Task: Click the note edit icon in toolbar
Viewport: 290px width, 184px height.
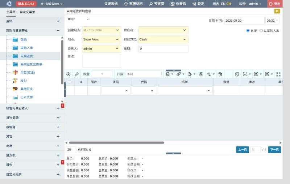Action: (237, 74)
